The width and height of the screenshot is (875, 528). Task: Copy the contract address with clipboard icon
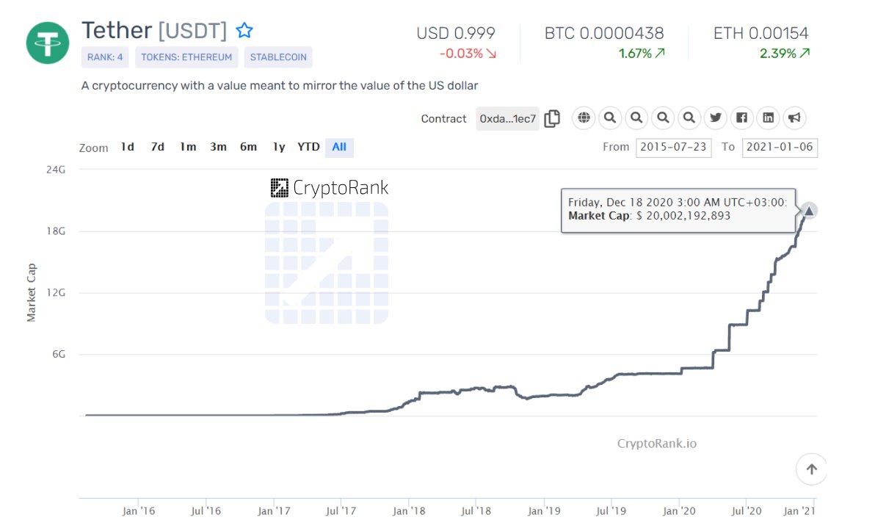552,118
